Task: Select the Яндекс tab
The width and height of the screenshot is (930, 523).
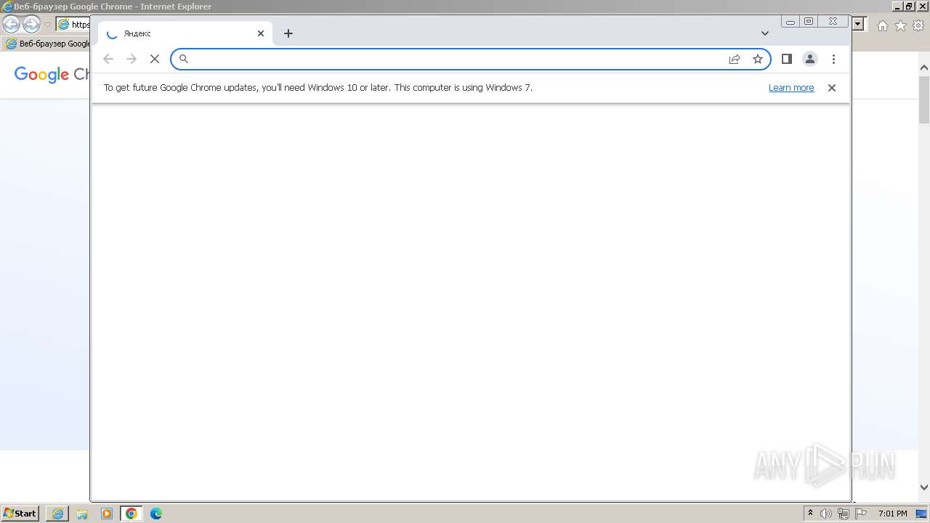Action: coord(185,33)
